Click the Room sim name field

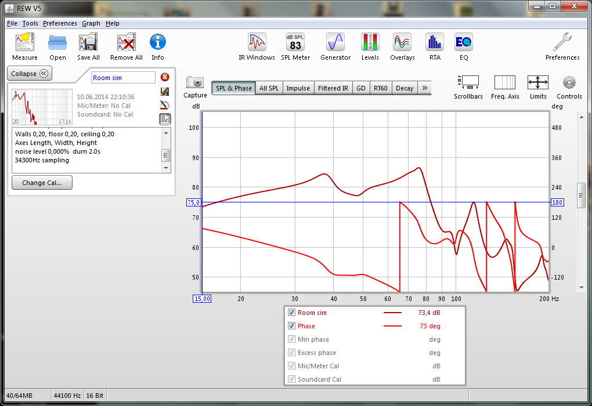click(123, 78)
